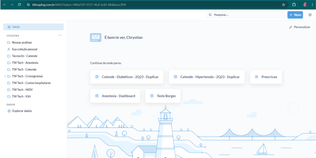This screenshot has width=316, height=158.
Task: Click the Personalizar link
Action: (x=300, y=27)
